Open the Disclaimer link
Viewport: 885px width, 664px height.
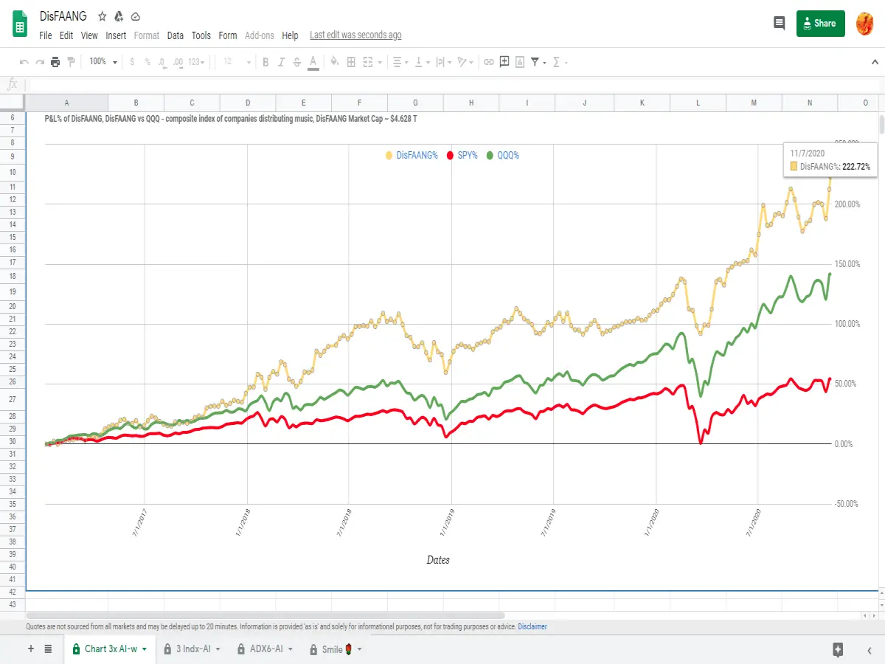[x=532, y=626]
